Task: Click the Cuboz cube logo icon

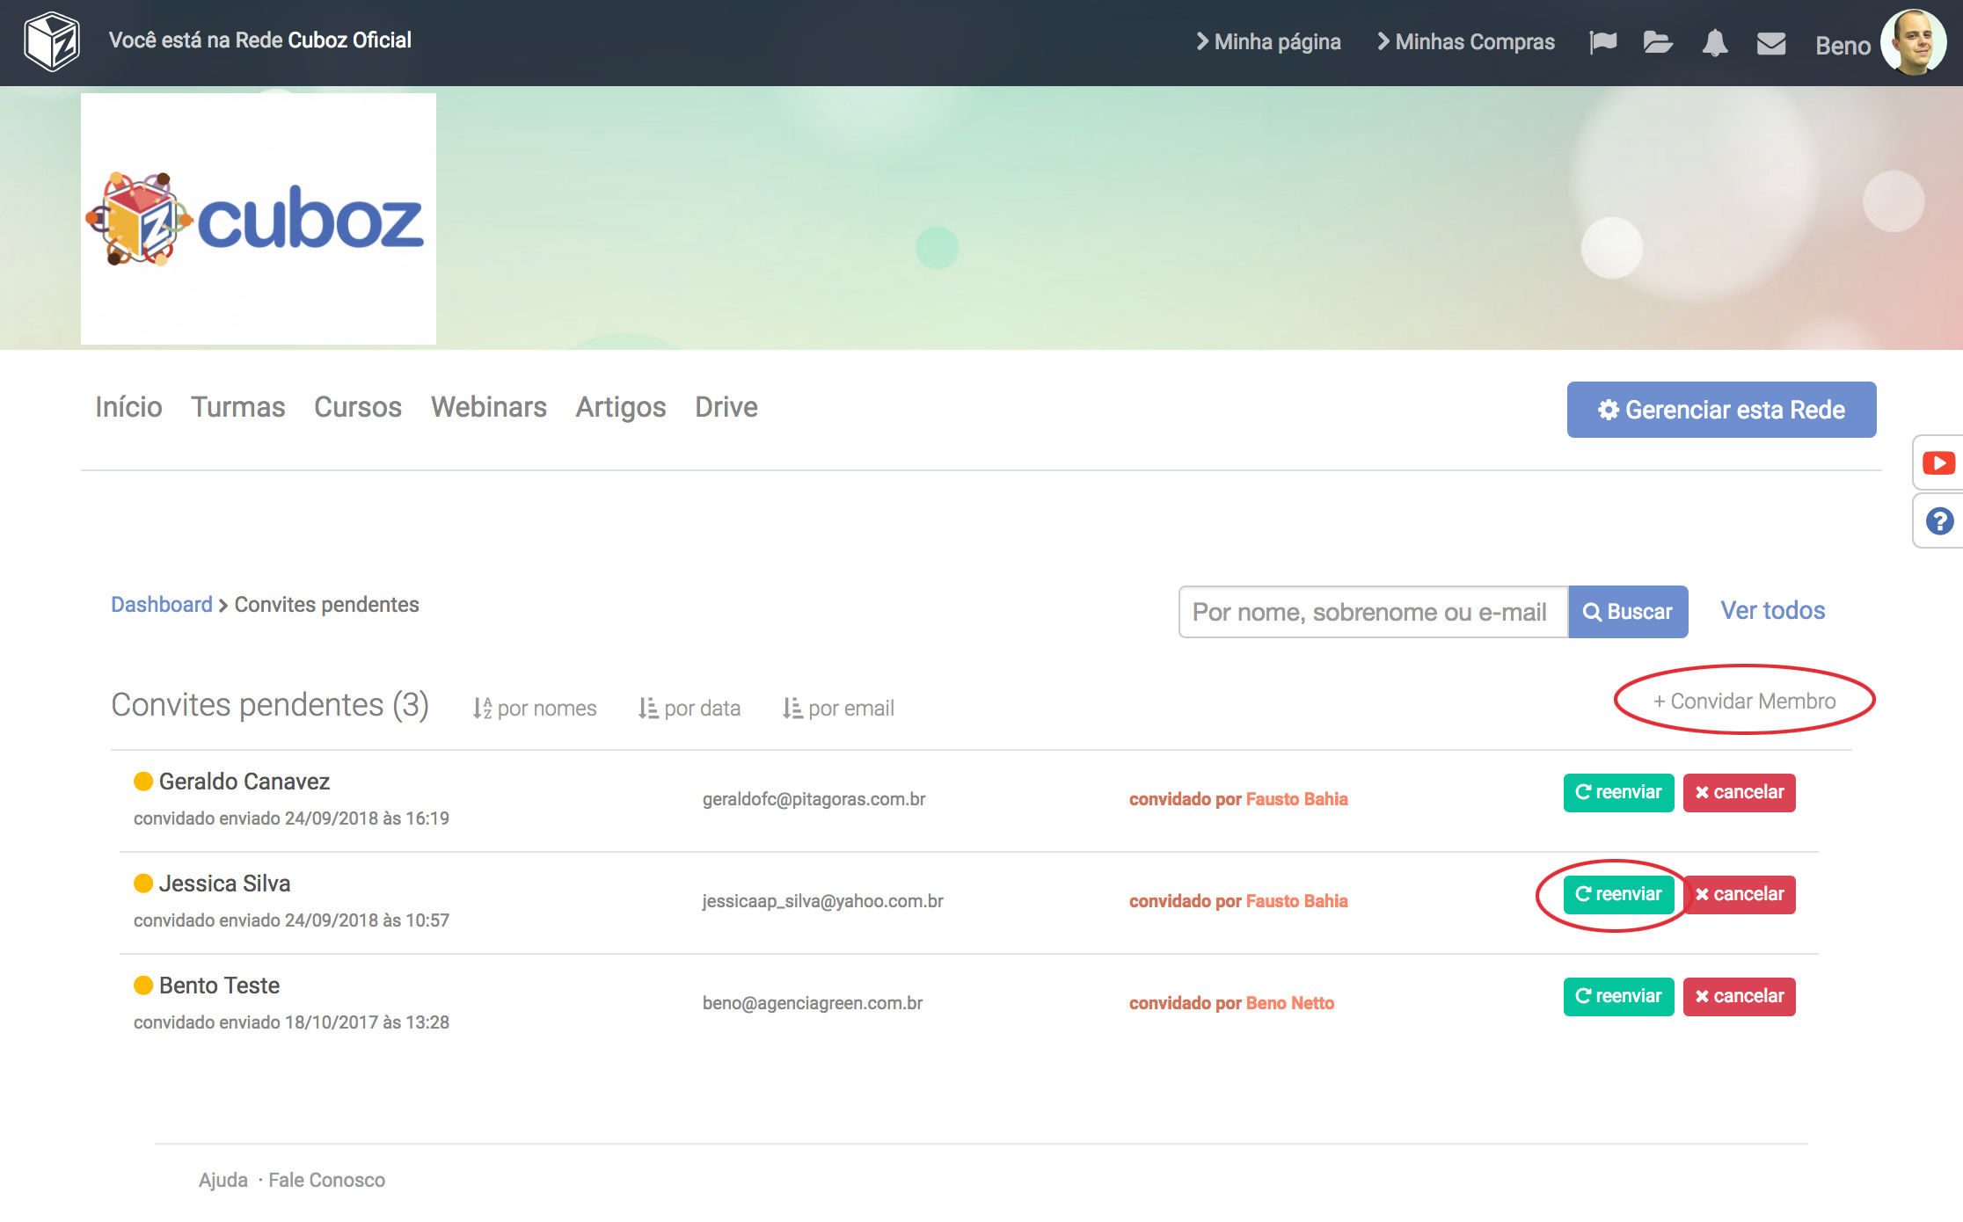Action: pos(52,41)
